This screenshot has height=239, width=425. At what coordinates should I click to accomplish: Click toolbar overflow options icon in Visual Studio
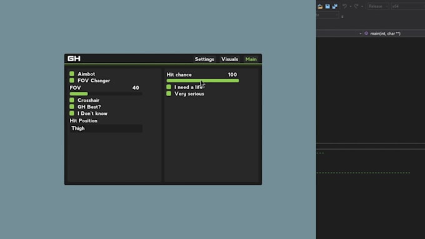click(342, 17)
